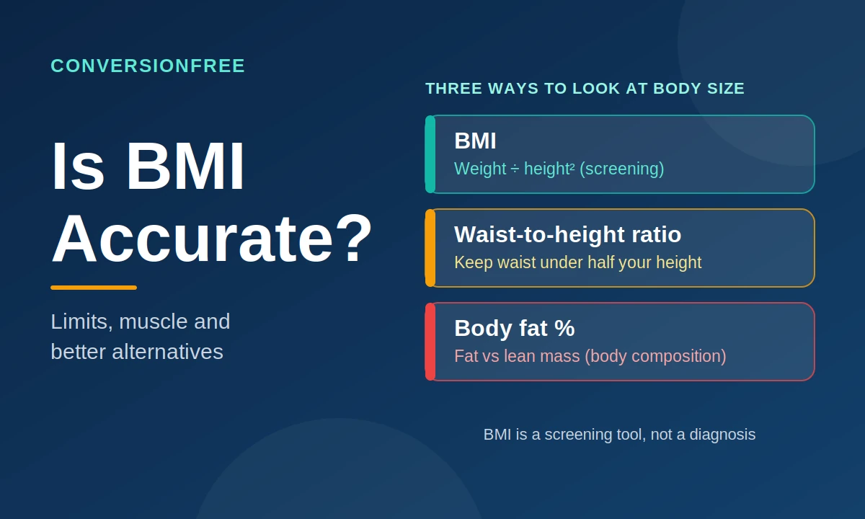Click the "THREE WAYS TO LOOK AT BODY SIZE" heading

click(585, 89)
